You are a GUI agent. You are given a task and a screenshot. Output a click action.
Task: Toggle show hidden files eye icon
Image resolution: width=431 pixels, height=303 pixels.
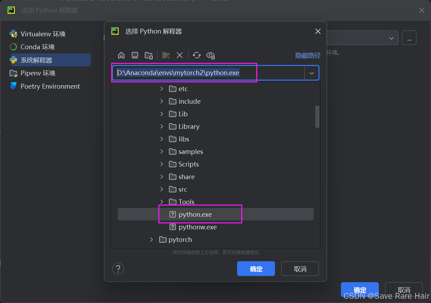point(210,55)
